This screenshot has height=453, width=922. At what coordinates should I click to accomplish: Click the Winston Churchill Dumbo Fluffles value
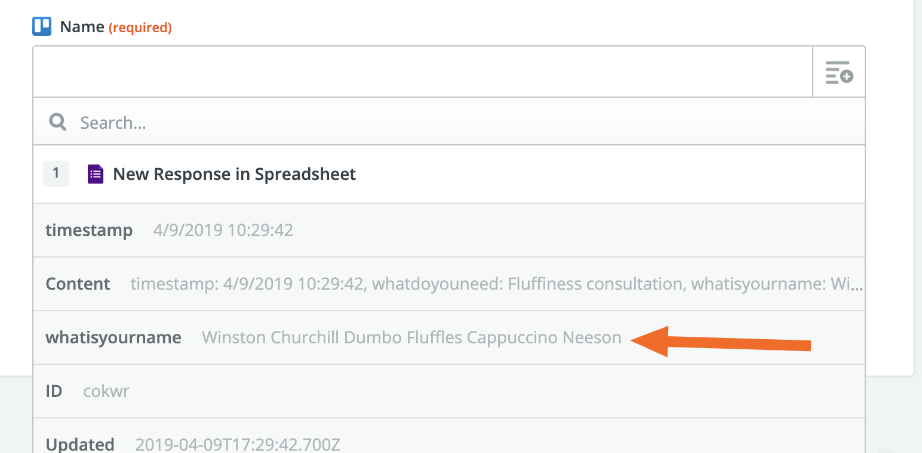411,337
